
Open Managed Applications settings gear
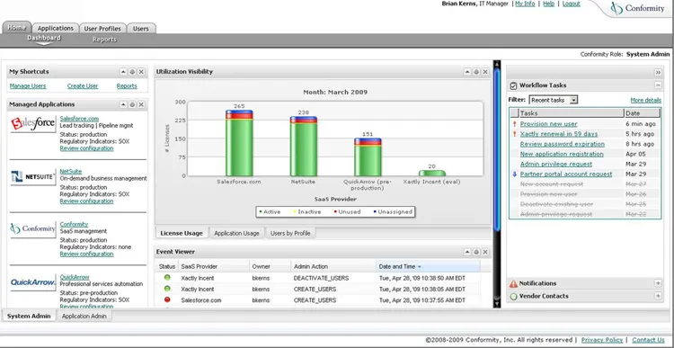coord(132,104)
